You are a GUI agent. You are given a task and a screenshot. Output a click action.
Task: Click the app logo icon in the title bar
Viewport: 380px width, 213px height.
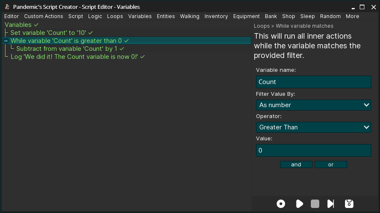click(x=7, y=7)
